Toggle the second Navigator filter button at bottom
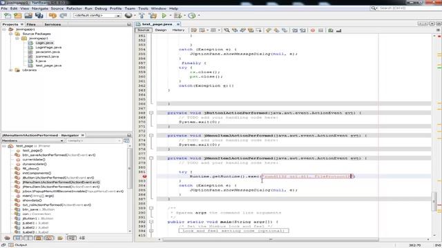The height and width of the screenshot is (248, 442). pos(28,238)
